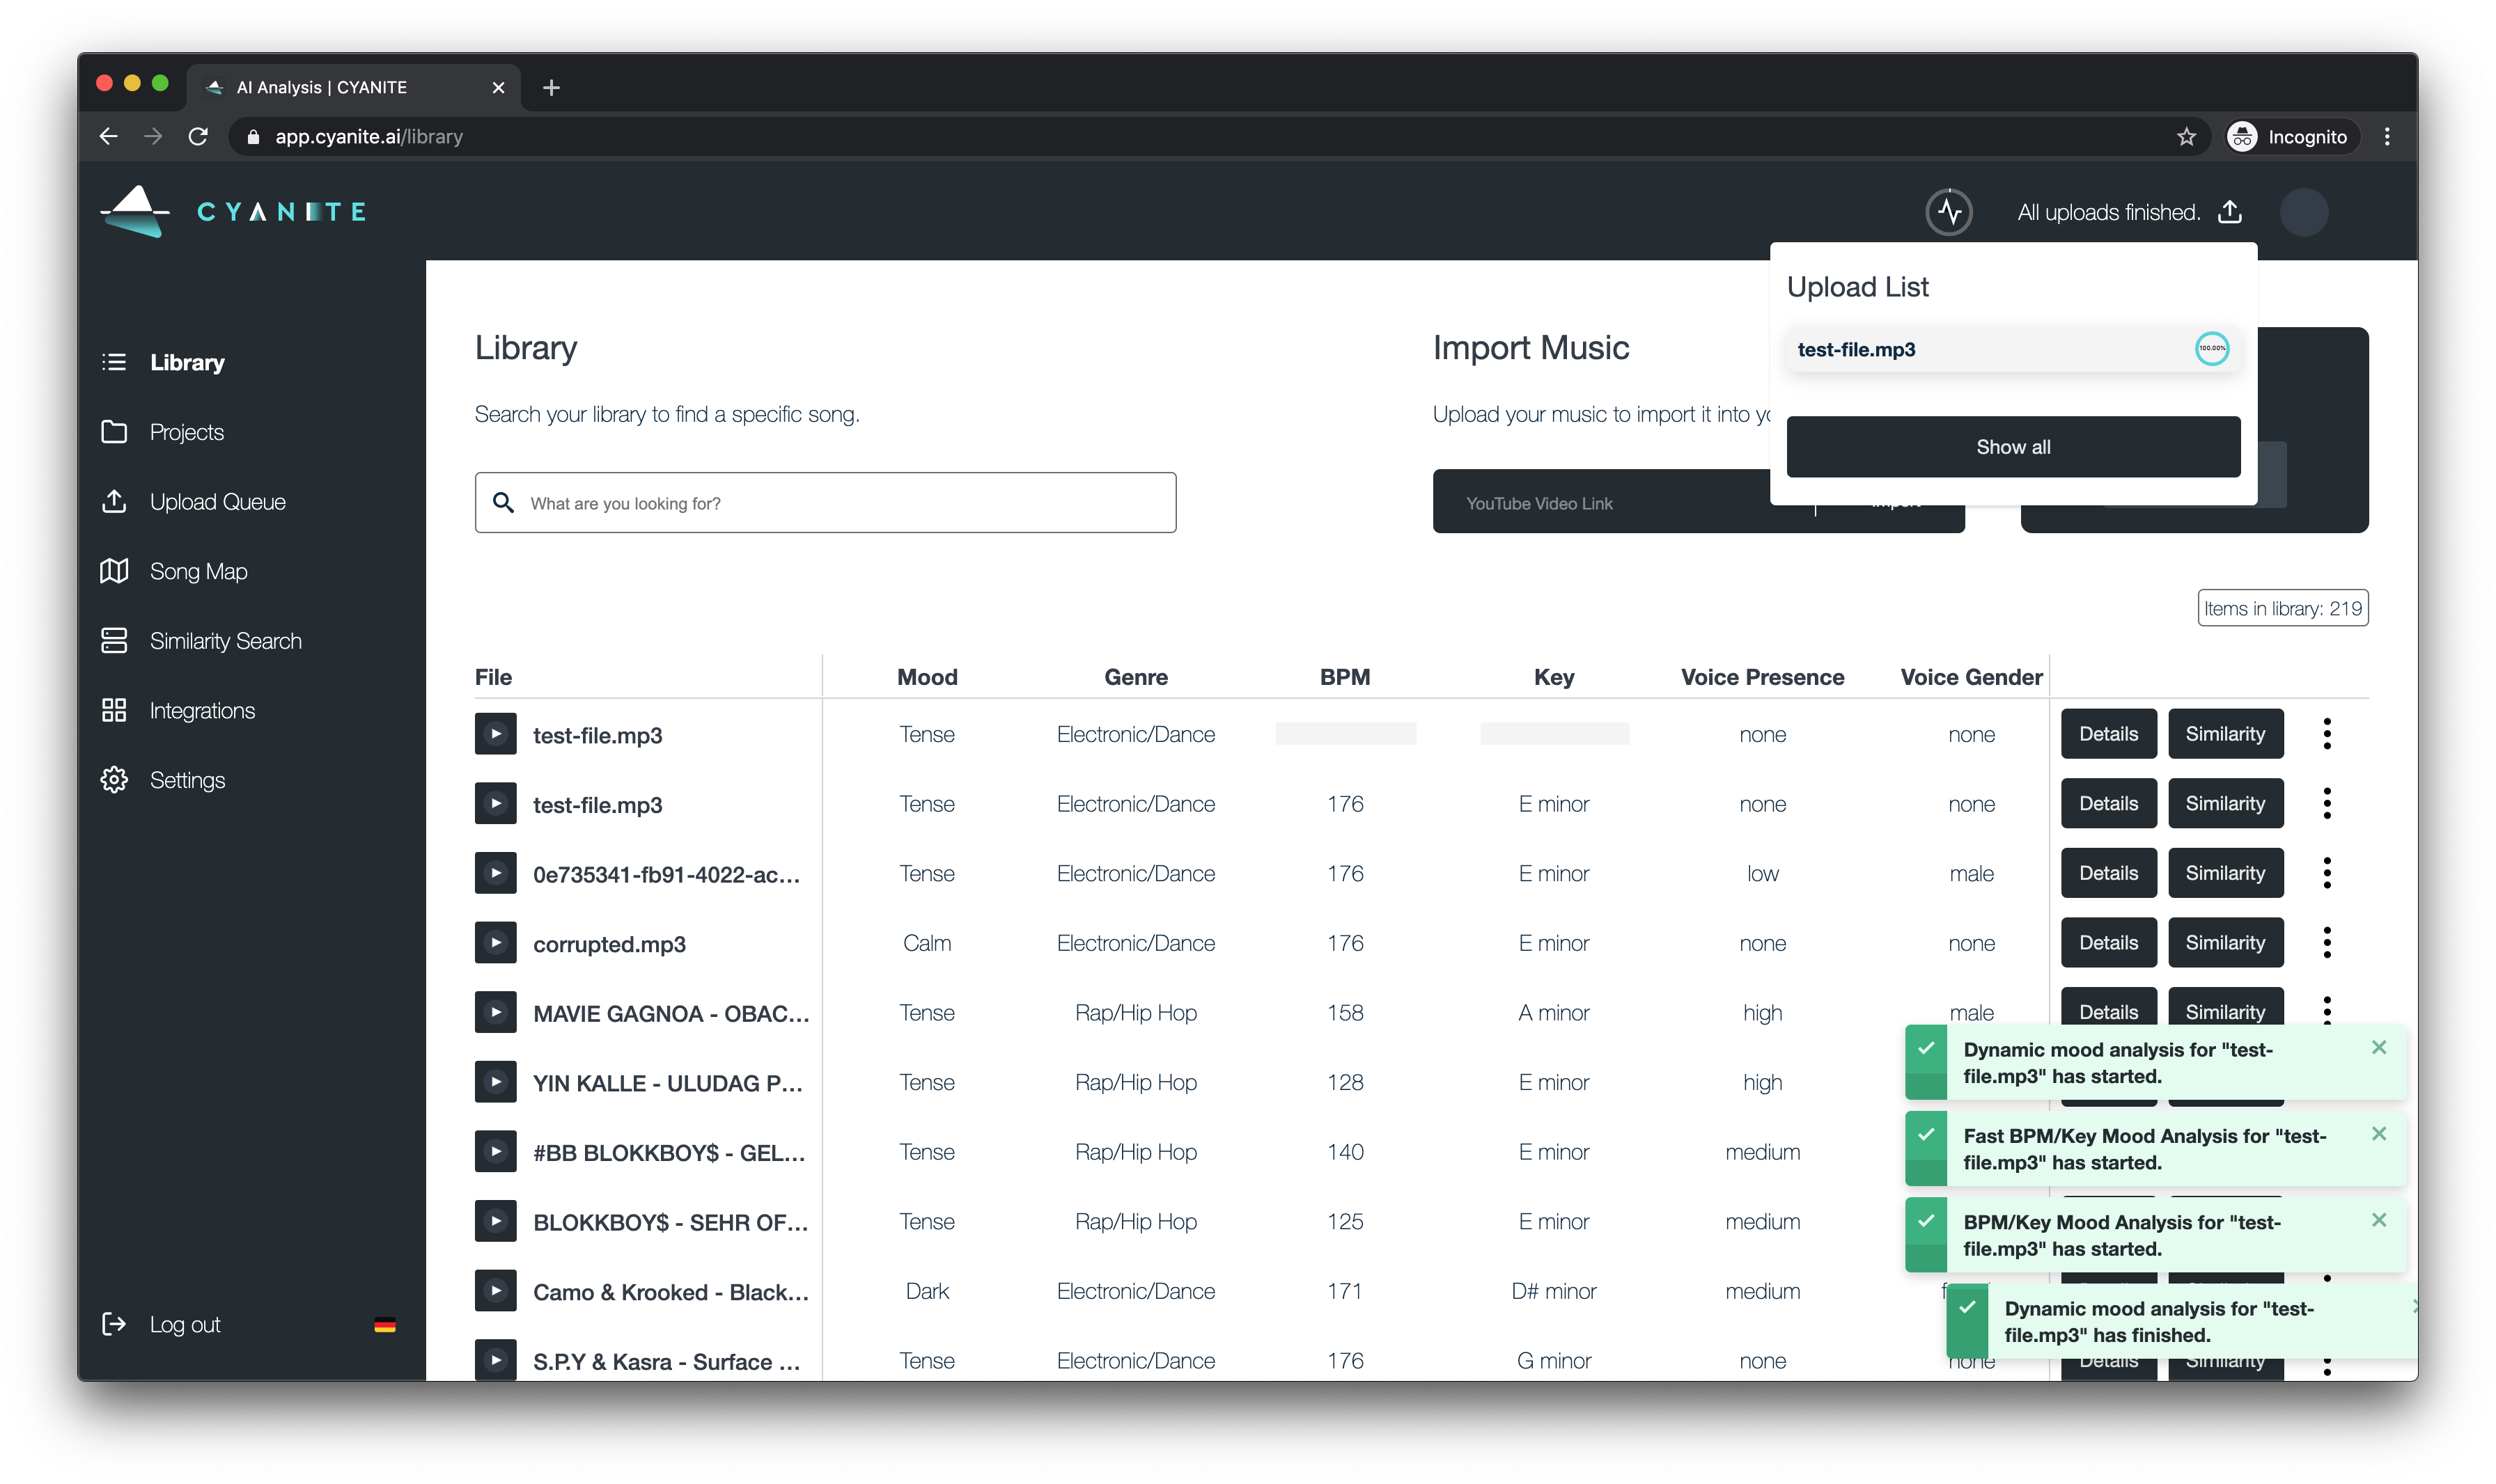Open Settings from the sidebar

coord(188,780)
